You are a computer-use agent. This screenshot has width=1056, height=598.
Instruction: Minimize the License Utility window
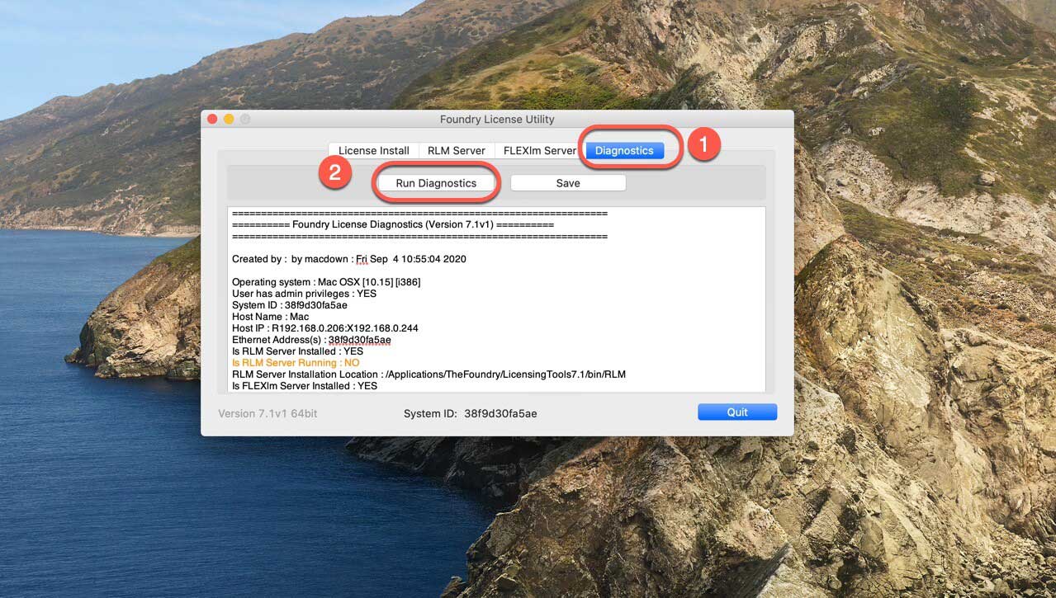229,120
